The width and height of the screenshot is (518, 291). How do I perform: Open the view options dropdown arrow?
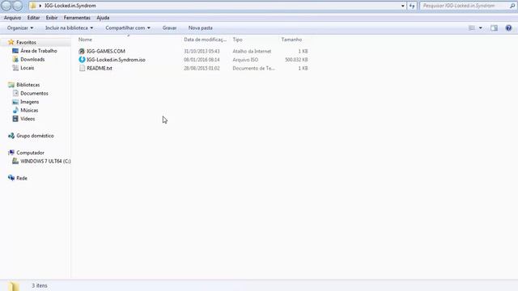(480, 28)
